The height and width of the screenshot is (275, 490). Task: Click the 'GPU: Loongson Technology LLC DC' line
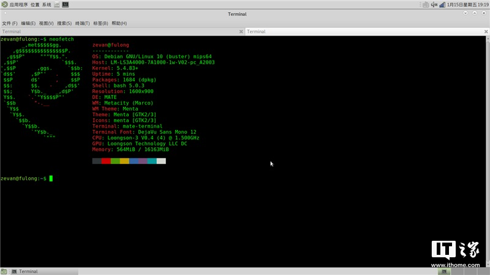coord(140,144)
